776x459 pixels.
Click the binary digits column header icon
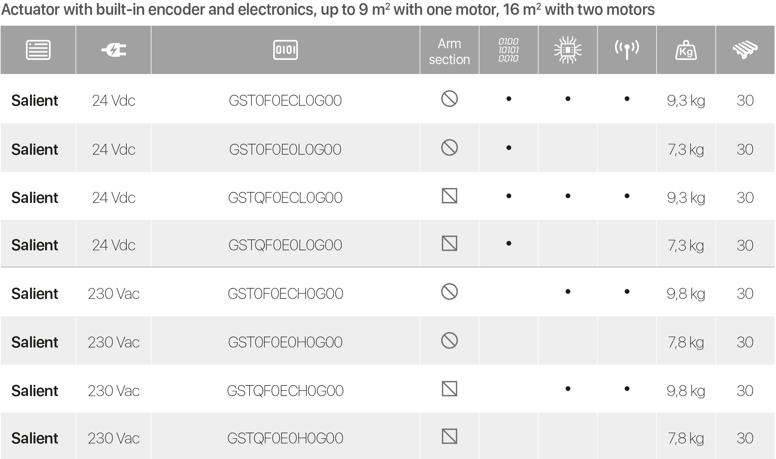(509, 50)
